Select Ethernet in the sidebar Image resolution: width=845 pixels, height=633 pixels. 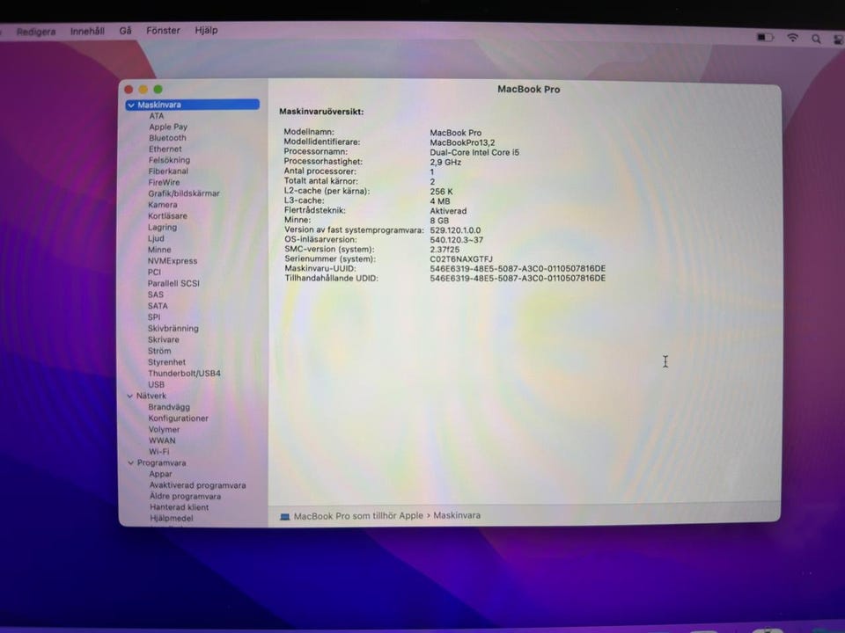tap(165, 149)
